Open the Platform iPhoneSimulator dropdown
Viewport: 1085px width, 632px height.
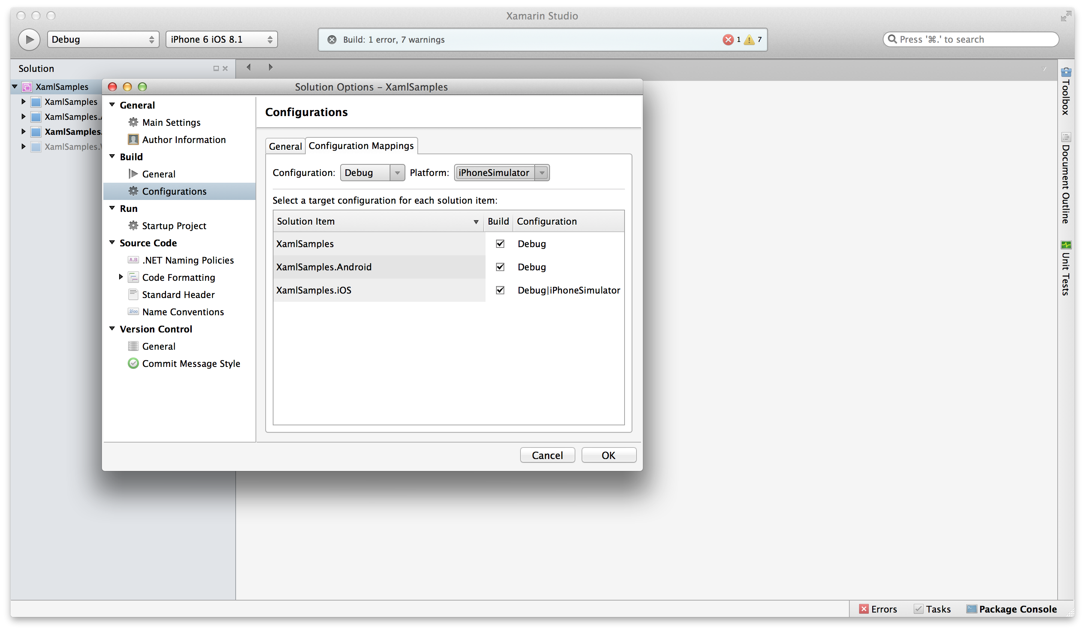pos(541,173)
